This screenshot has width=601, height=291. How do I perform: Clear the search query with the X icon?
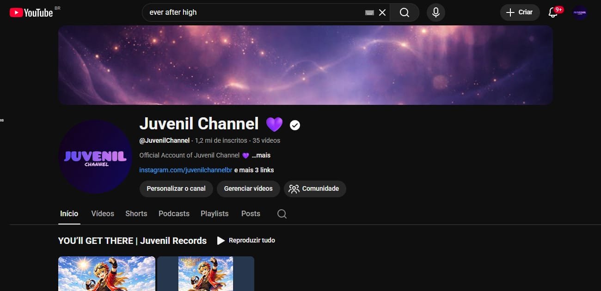click(382, 12)
